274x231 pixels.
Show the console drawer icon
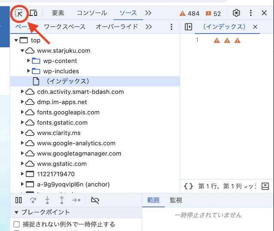click(x=265, y=187)
